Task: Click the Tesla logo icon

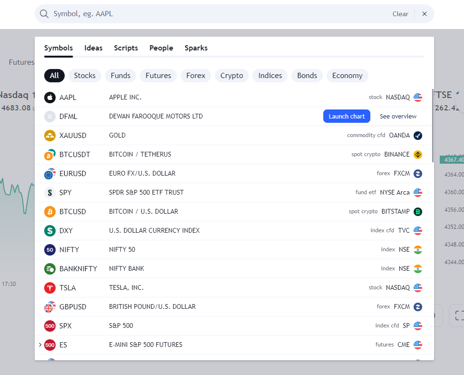Action: [50, 287]
